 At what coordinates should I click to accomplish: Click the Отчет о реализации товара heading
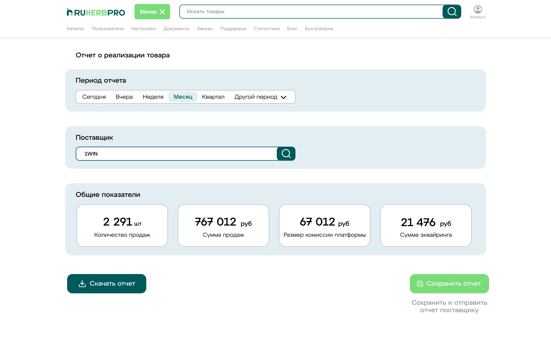coord(123,55)
